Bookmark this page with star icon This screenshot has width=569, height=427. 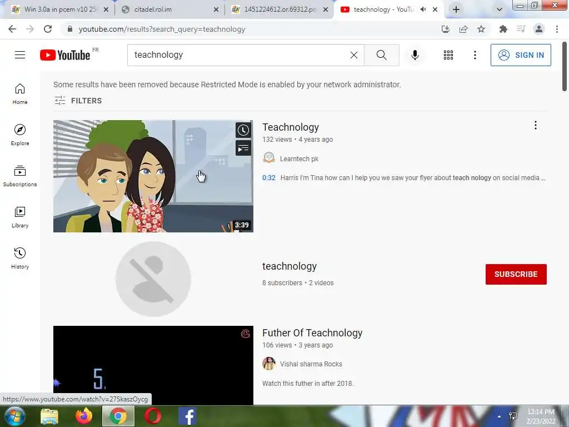pyautogui.click(x=481, y=29)
